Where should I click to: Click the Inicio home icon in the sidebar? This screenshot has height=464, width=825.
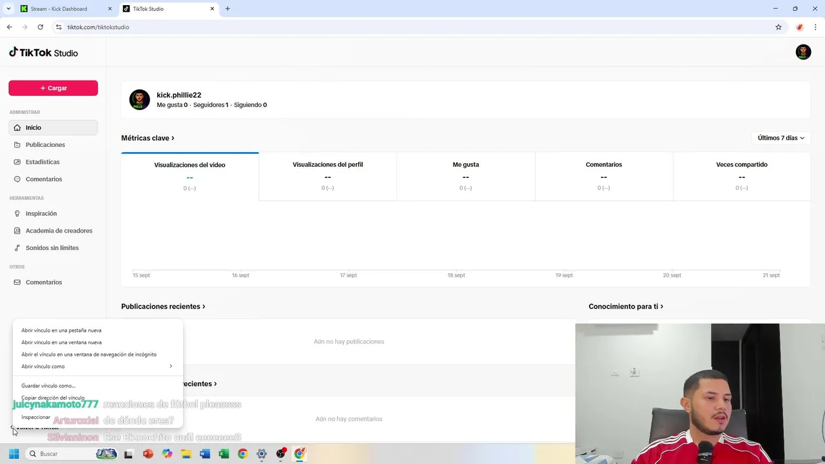(17, 128)
